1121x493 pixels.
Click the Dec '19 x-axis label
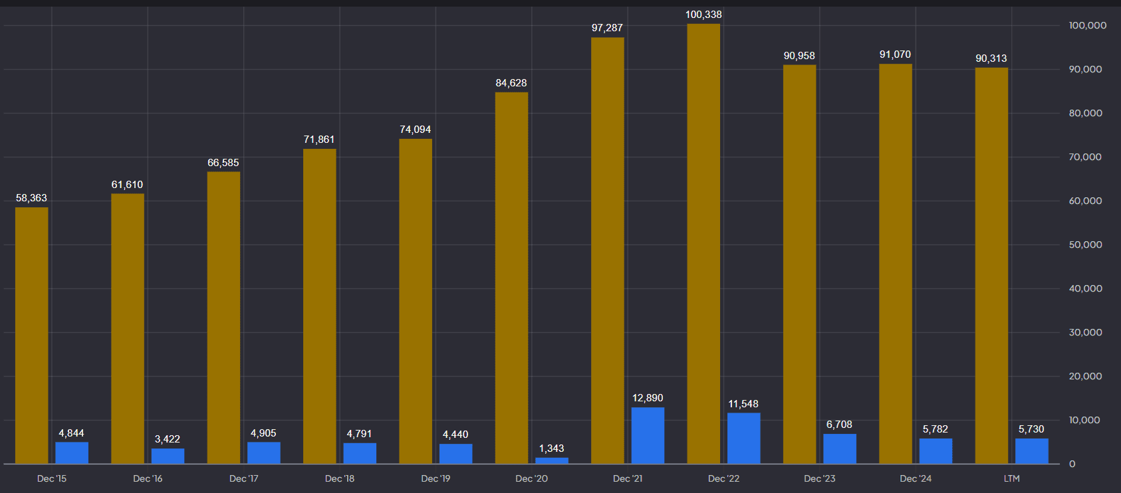[x=436, y=478]
